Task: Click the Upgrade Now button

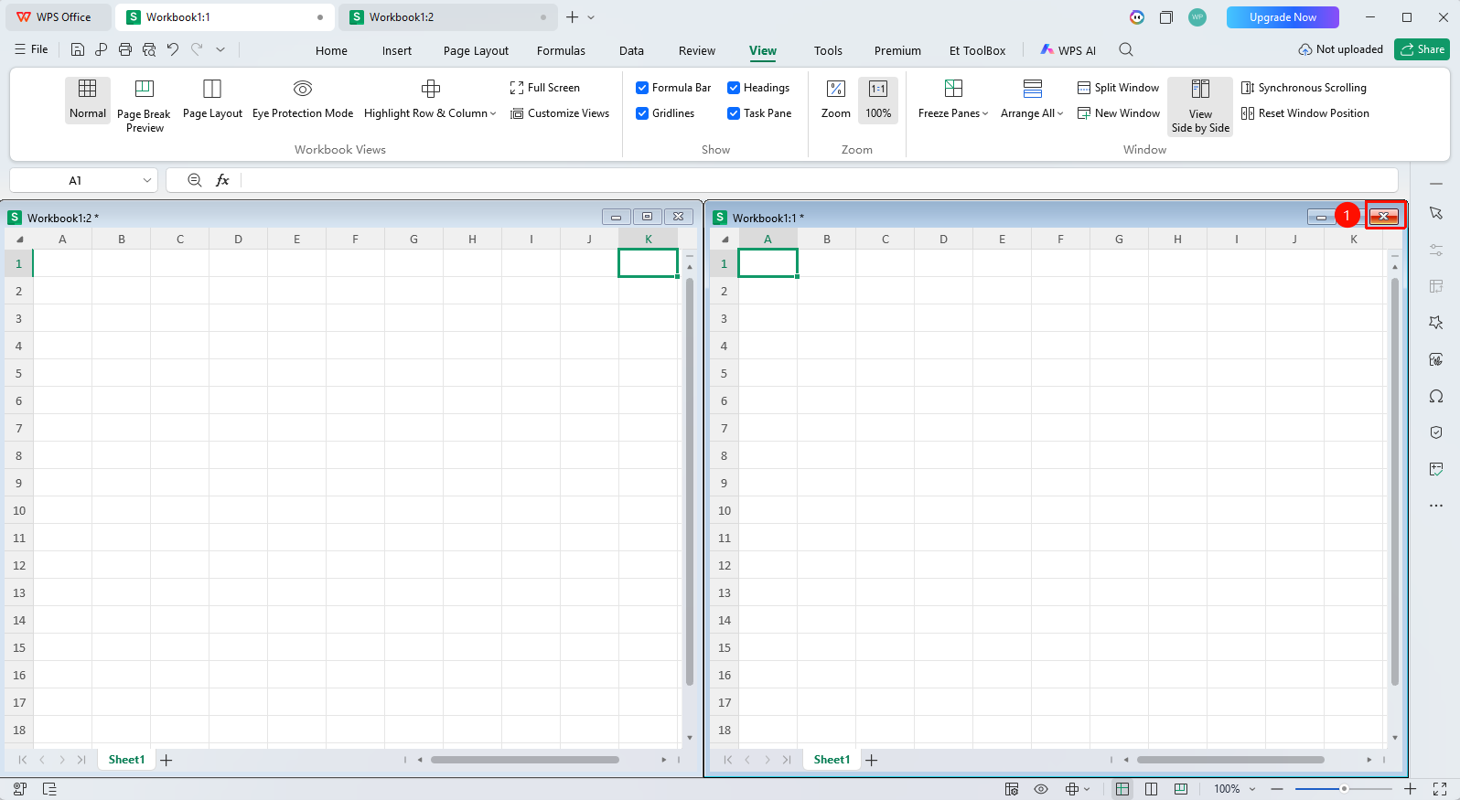Action: [x=1283, y=17]
